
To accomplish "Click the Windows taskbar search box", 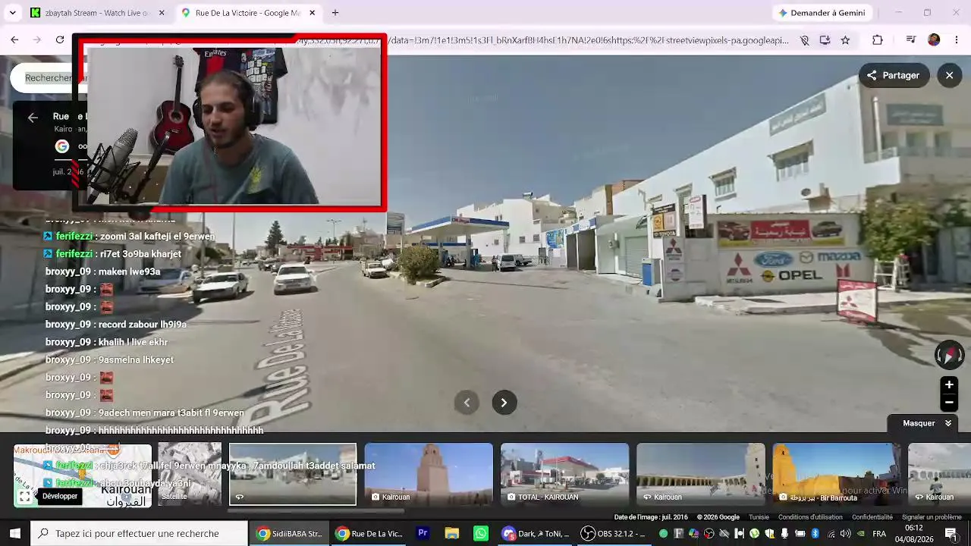I will pos(139,534).
